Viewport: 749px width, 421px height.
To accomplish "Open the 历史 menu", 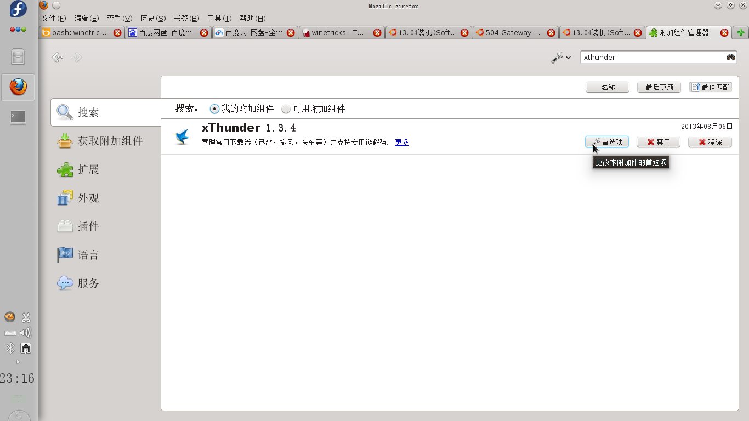I will (x=153, y=18).
